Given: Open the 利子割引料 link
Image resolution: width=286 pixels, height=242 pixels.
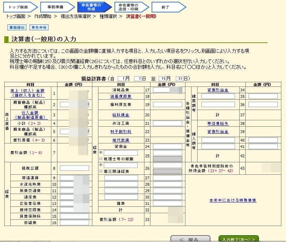Looking at the screenshot, I should tap(121, 132).
